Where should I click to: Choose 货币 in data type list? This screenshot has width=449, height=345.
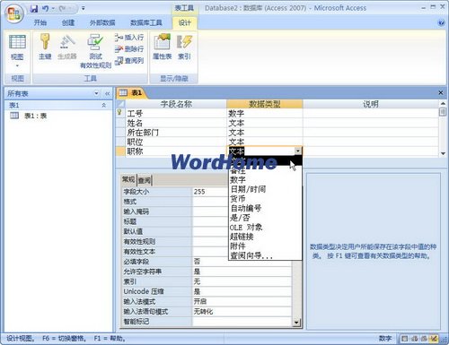click(x=265, y=199)
